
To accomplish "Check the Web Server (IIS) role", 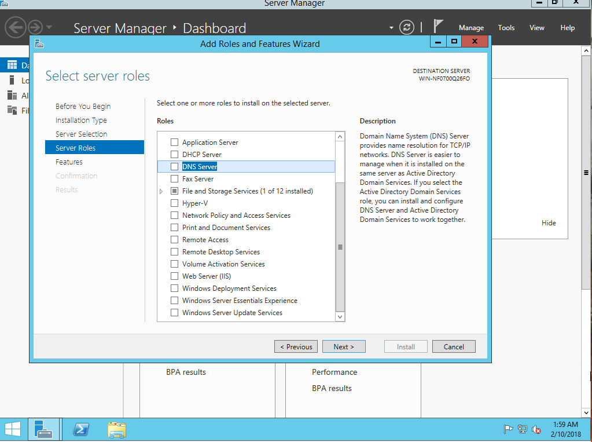I will (x=174, y=276).
